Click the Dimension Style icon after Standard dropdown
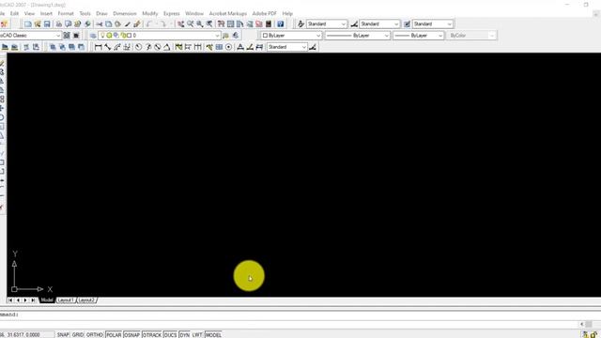The height and width of the screenshot is (338, 601). coord(313,47)
